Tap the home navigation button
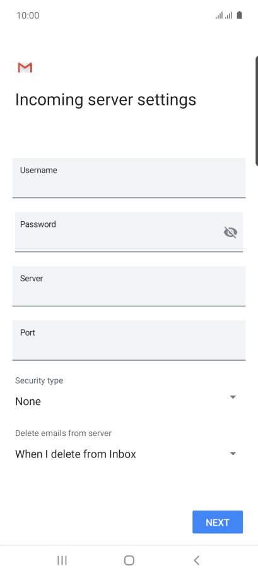The height and width of the screenshot is (575, 258). click(129, 560)
